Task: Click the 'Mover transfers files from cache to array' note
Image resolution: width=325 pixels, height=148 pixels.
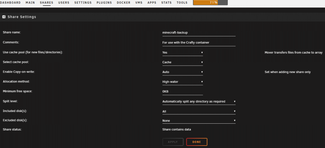Action: [x=293, y=53]
